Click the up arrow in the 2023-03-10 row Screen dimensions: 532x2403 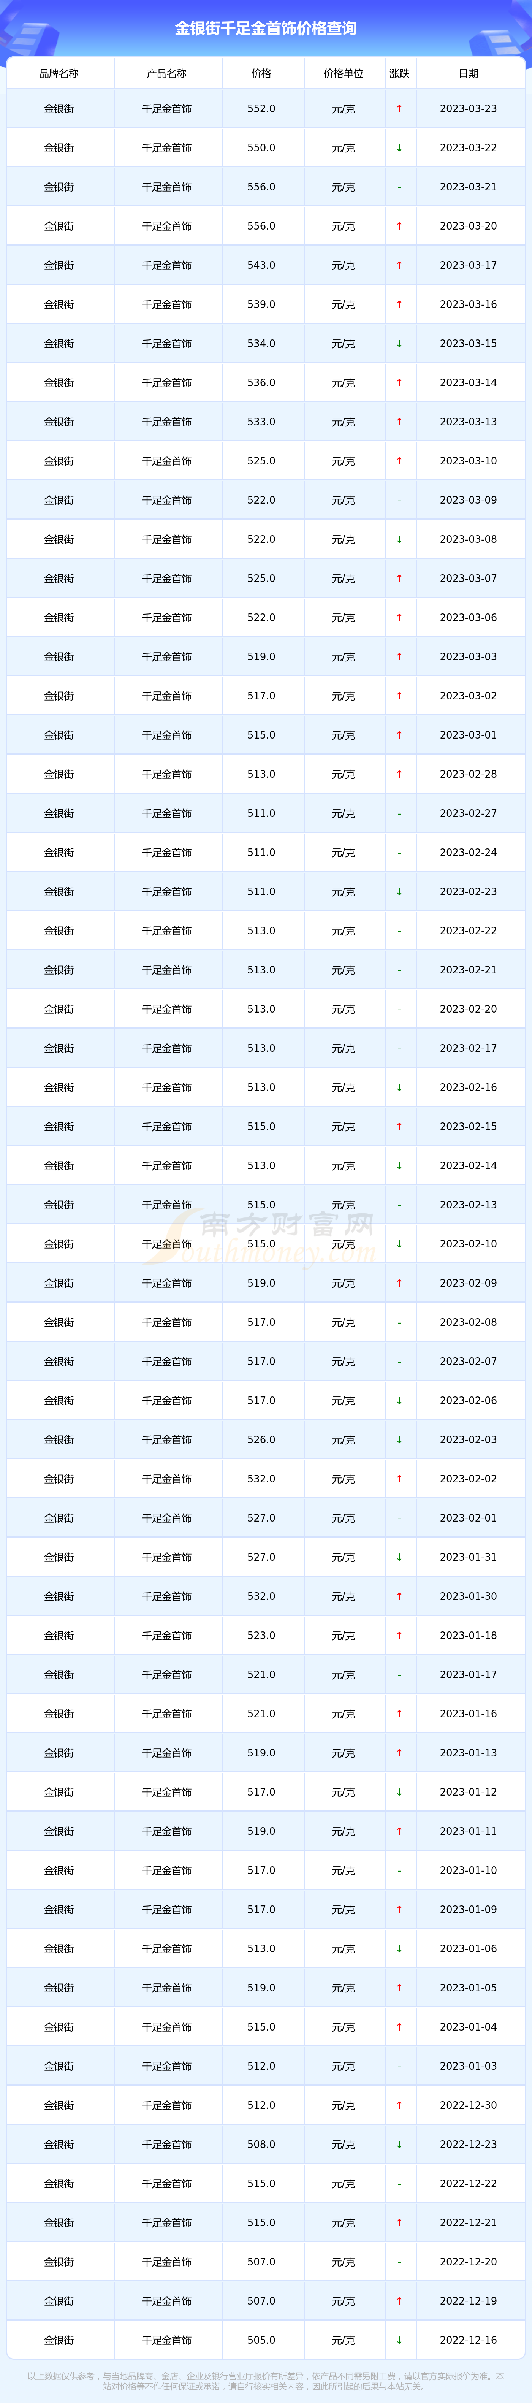[399, 462]
